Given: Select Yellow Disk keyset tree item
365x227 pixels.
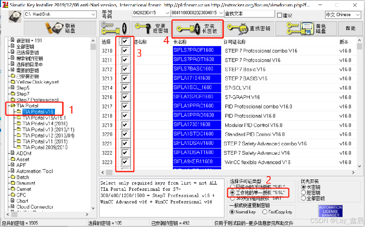Looking at the screenshot, I should (x=37, y=82).
